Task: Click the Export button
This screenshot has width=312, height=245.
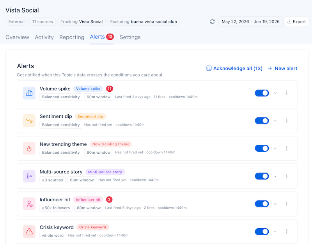Action: point(296,21)
